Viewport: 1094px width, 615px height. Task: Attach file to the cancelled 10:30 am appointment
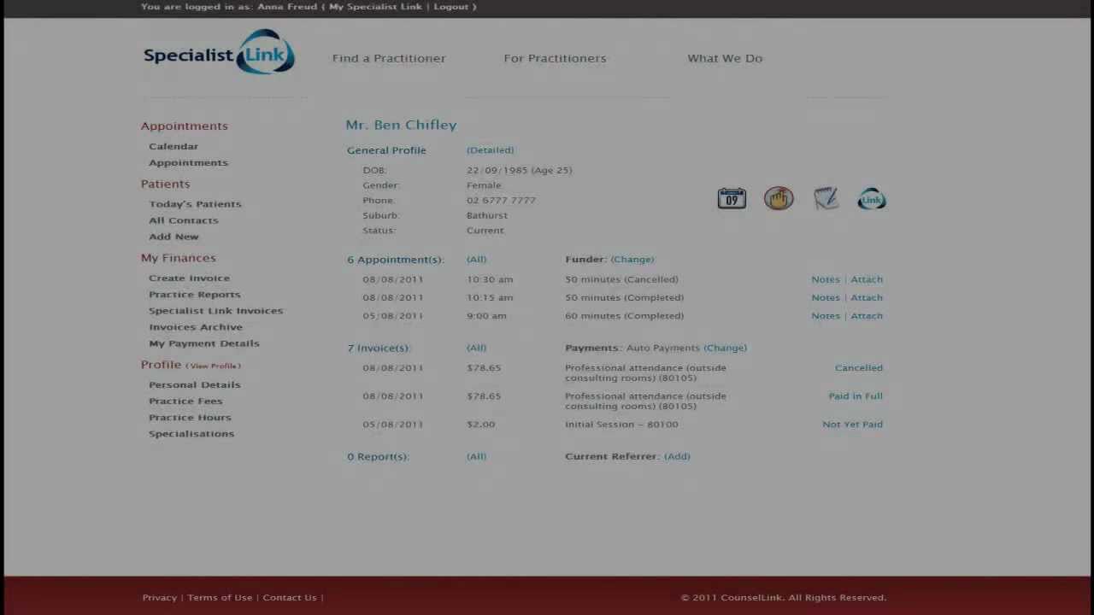click(x=867, y=279)
